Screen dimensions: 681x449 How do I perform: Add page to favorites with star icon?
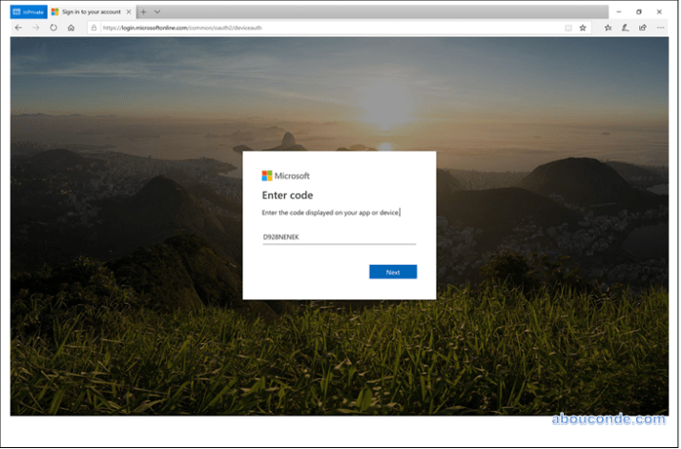(583, 28)
